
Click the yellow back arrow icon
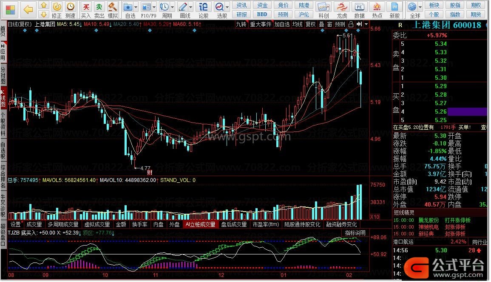click(28, 9)
